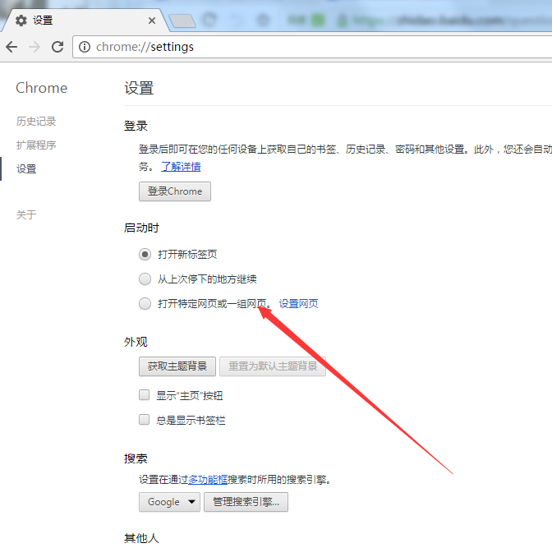Click the 外观 section heading
The height and width of the screenshot is (548, 552).
(136, 342)
